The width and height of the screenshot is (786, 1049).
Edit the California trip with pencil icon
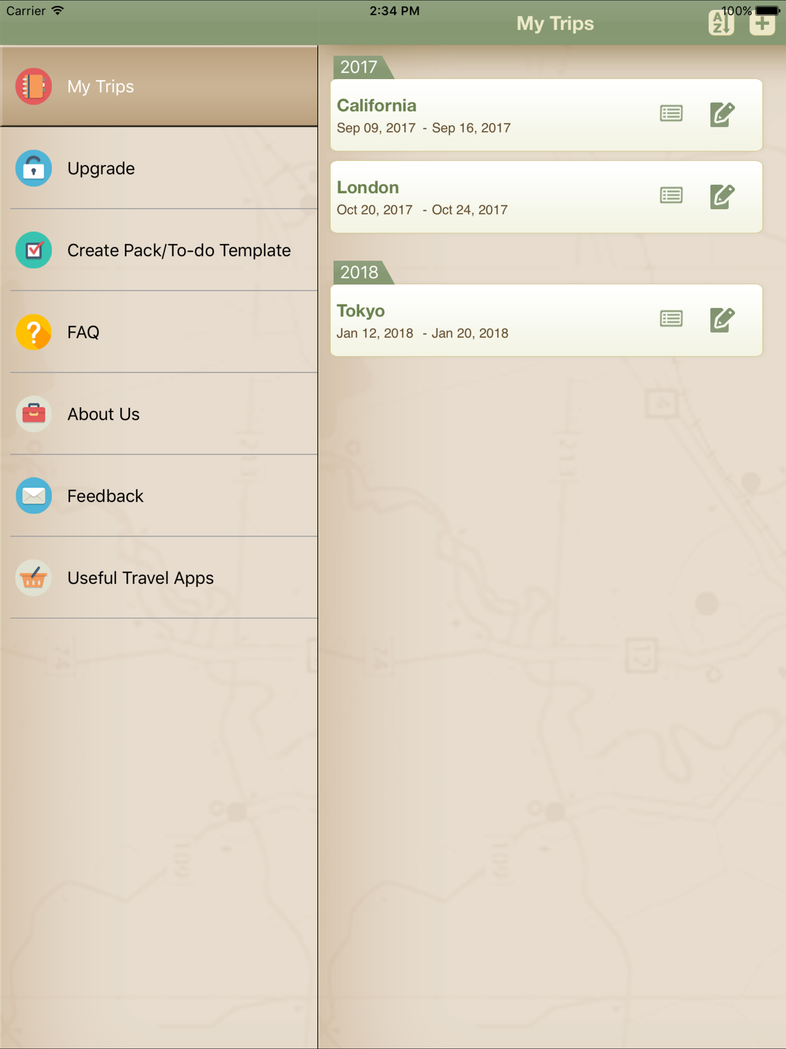click(722, 114)
